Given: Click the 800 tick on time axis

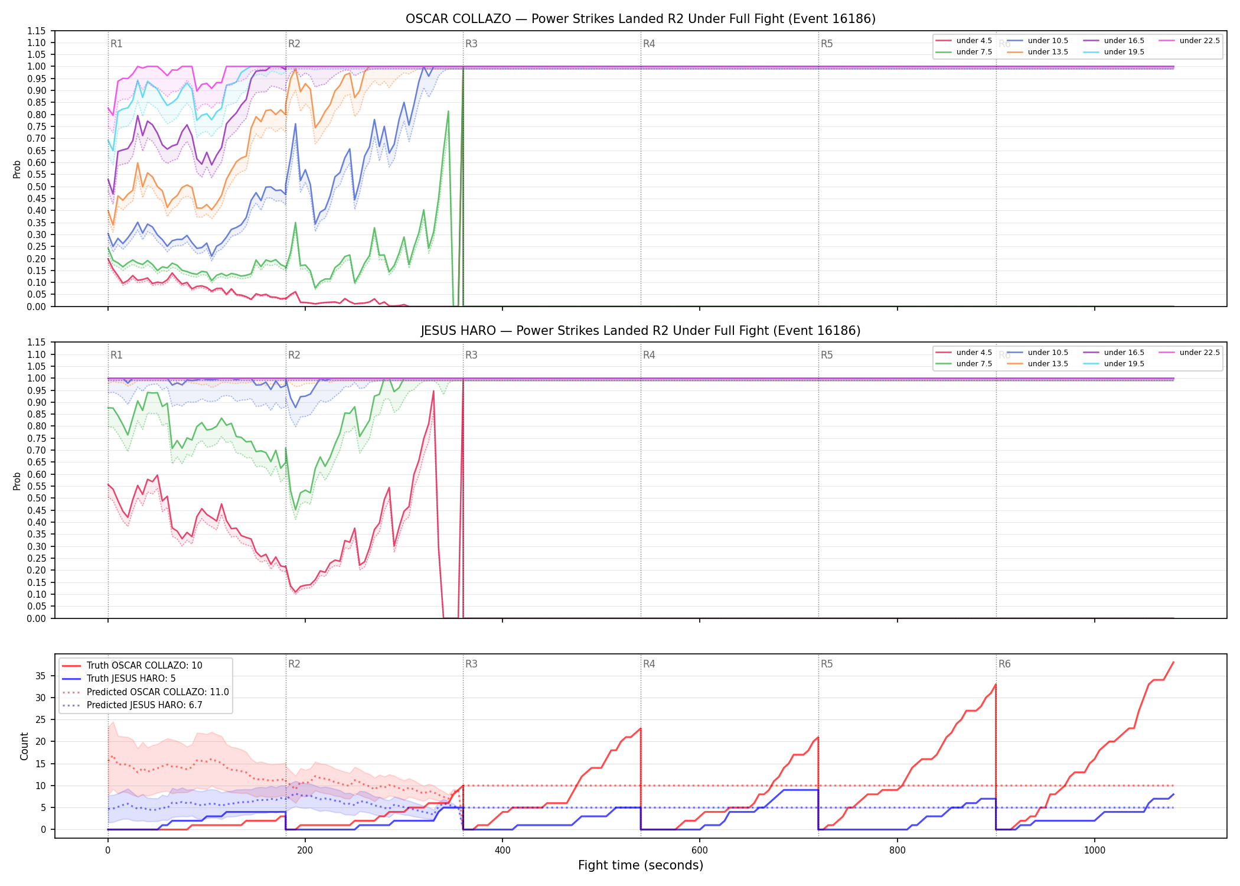Looking at the screenshot, I should [897, 851].
